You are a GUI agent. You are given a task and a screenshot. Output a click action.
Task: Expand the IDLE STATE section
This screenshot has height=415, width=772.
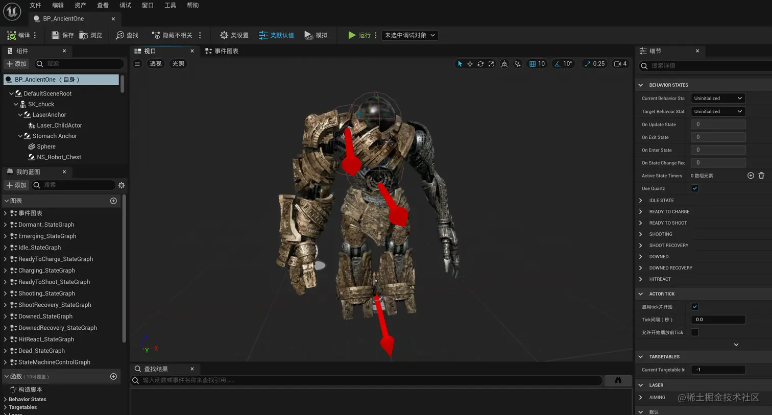(x=641, y=201)
